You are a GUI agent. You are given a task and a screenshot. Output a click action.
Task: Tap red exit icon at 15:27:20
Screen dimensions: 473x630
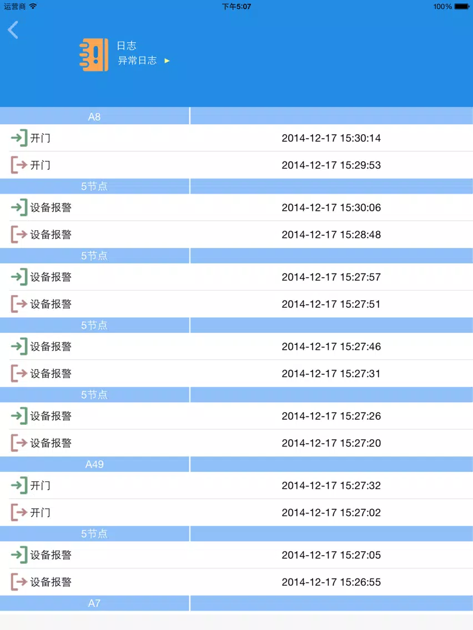tap(19, 443)
